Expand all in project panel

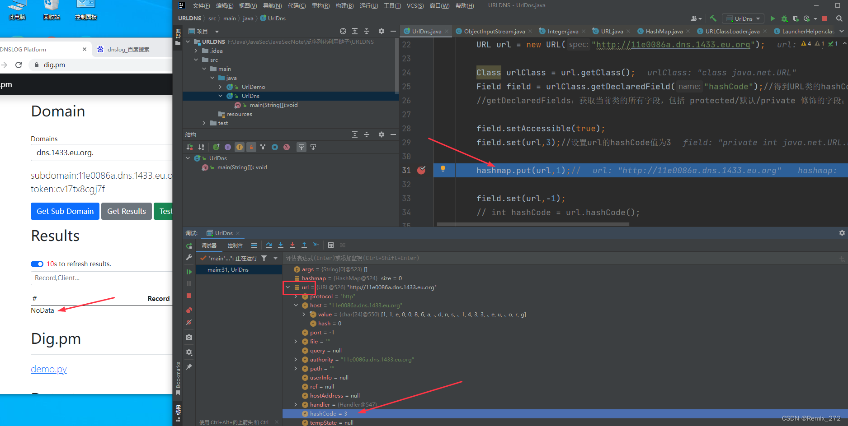point(355,31)
